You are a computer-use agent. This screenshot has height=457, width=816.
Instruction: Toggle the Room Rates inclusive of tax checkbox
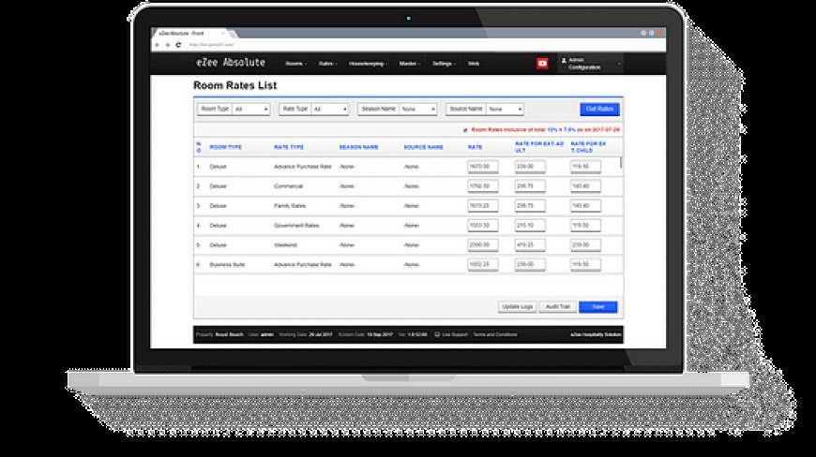click(465, 130)
